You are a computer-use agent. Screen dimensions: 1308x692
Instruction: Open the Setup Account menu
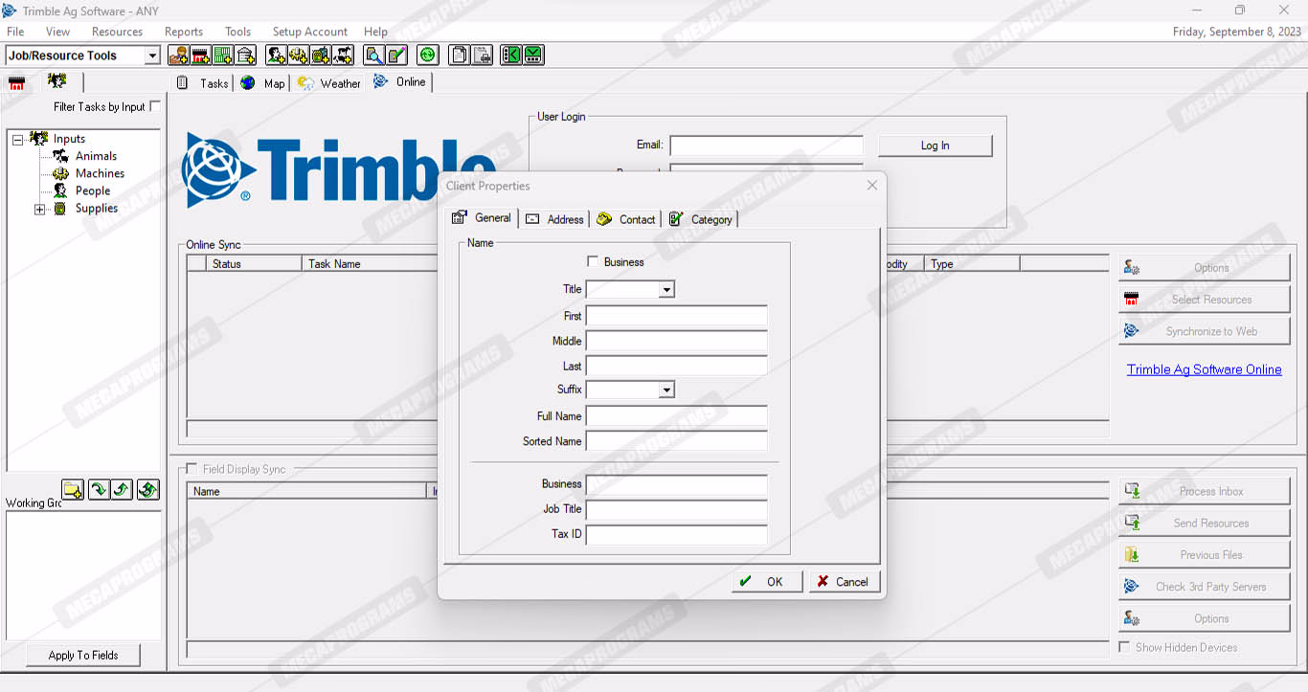[310, 32]
